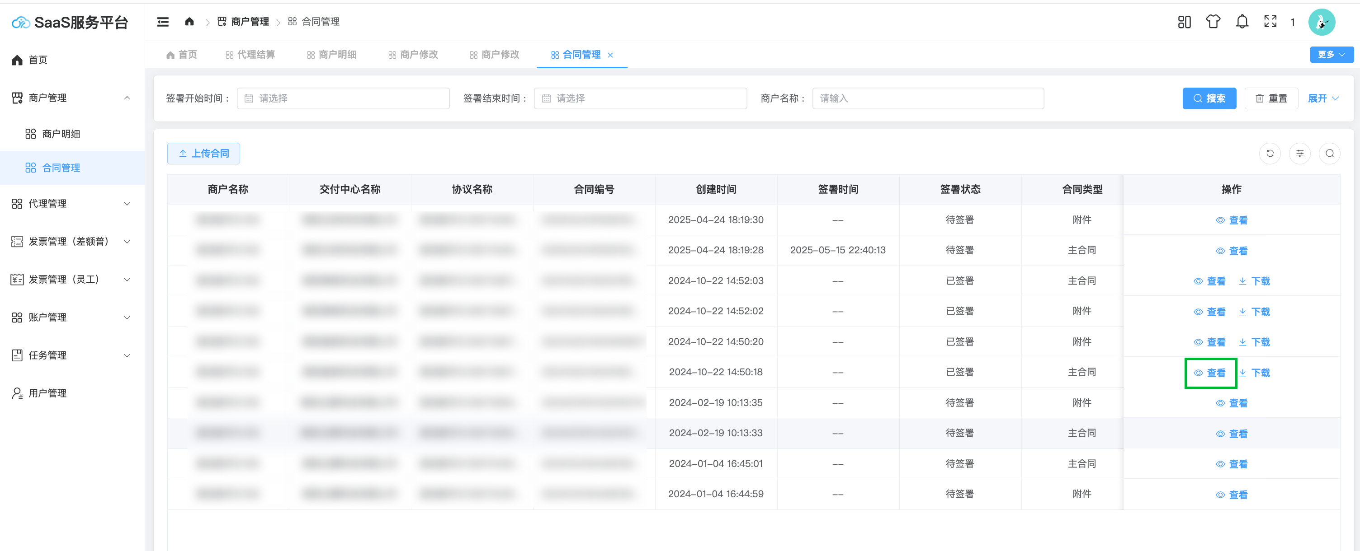Open the 更多 dropdown
This screenshot has height=551, width=1360.
[1331, 55]
